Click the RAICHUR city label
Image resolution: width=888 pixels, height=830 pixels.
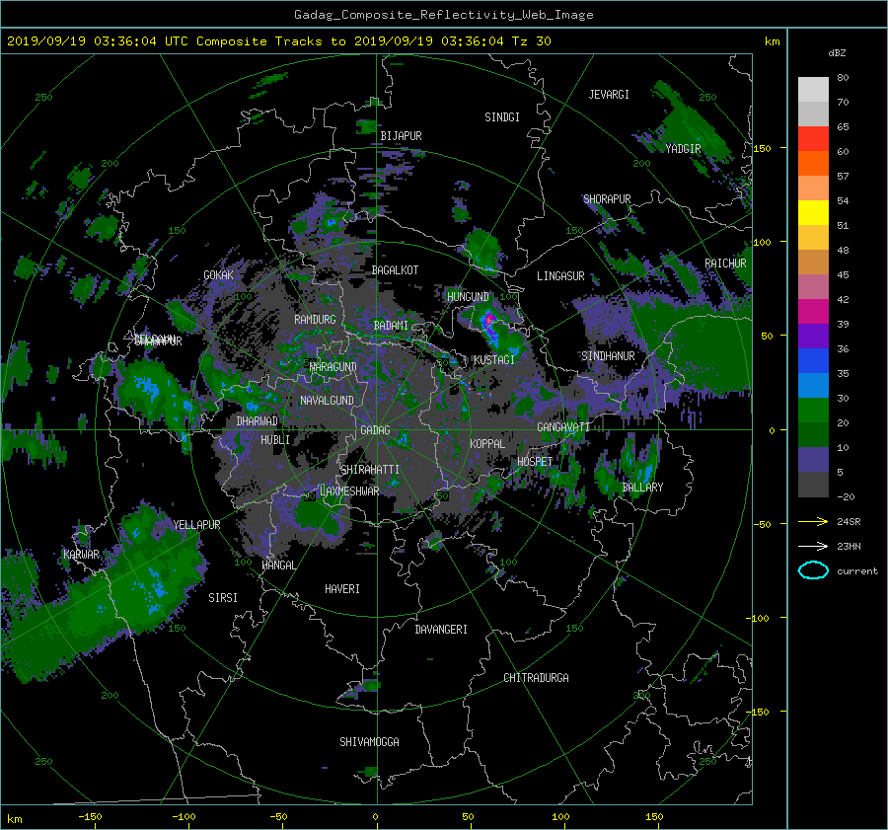point(725,264)
